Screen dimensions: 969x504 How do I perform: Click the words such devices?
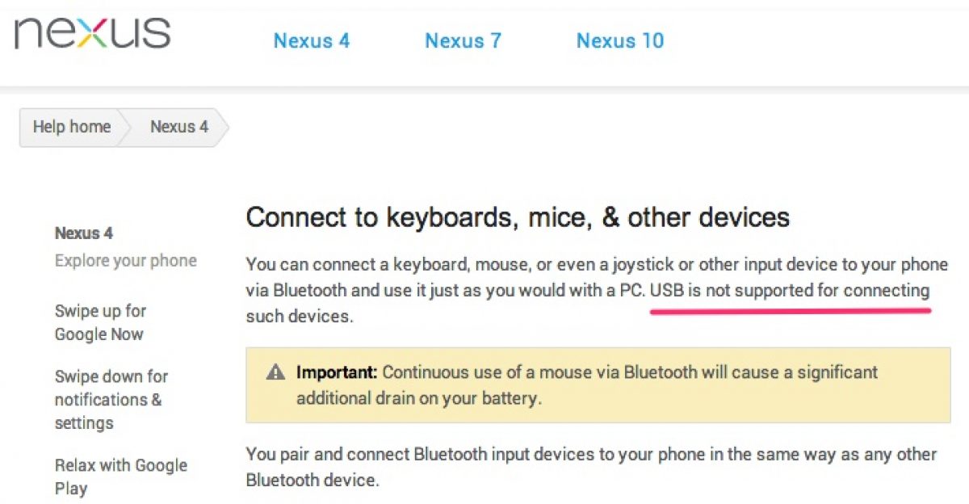pos(299,316)
